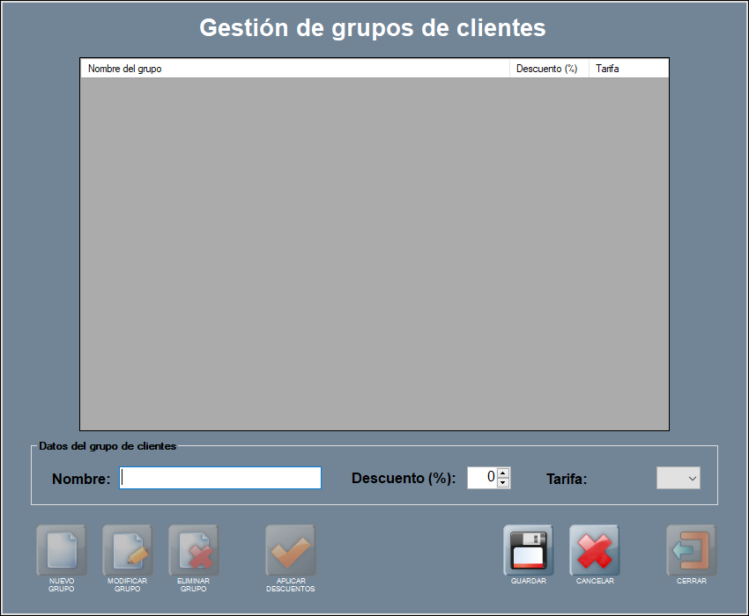The image size is (749, 616).
Task: Select the Eliminar Grupo icon
Action: [x=193, y=550]
